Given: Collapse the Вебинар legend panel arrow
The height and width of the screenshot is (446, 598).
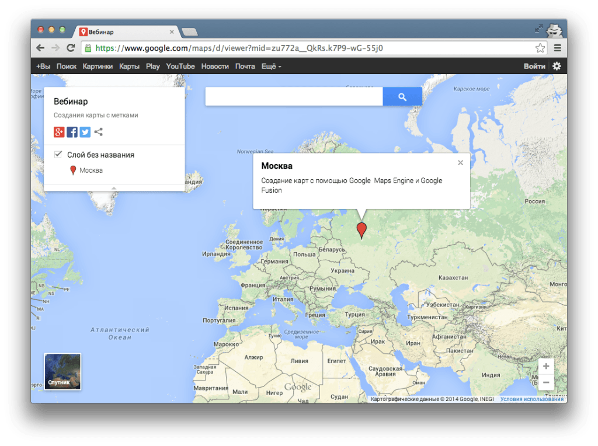Looking at the screenshot, I should tap(114, 188).
